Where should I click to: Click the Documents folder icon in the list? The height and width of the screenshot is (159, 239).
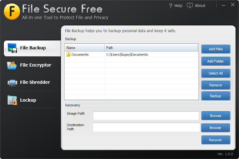(68, 54)
